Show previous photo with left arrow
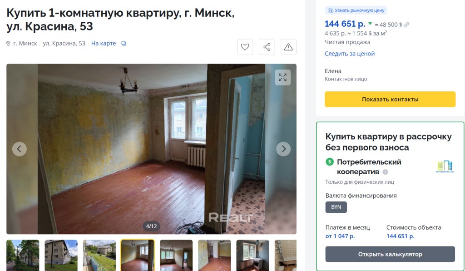The width and height of the screenshot is (465, 271). 19,149
